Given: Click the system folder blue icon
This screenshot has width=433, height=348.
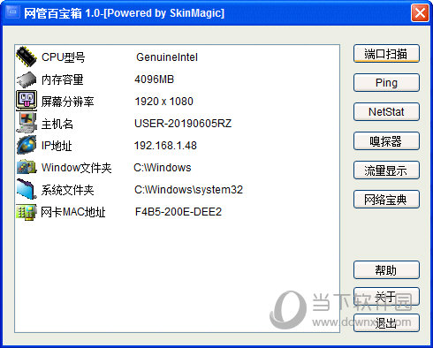Looking at the screenshot, I should point(27,189).
